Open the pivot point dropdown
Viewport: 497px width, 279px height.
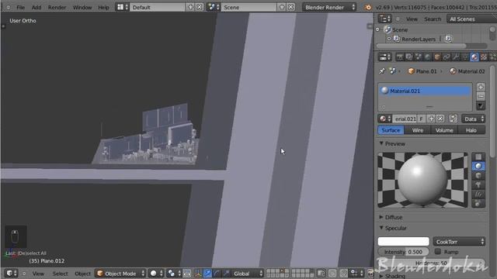click(174, 274)
